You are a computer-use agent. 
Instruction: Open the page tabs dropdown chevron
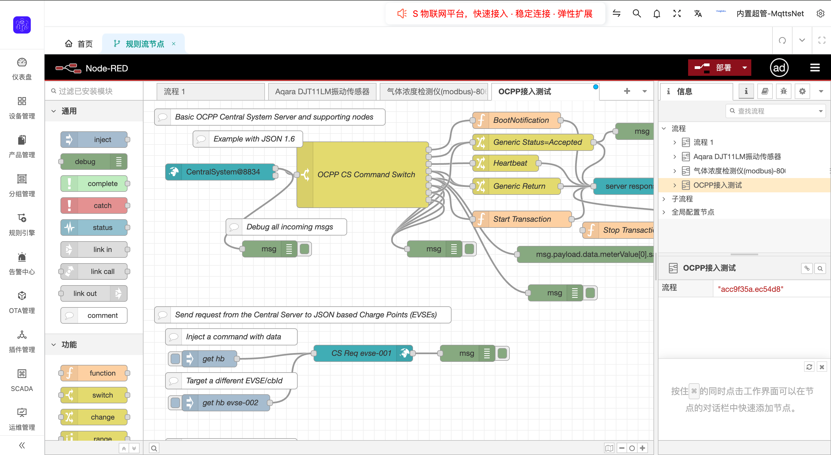(x=802, y=40)
